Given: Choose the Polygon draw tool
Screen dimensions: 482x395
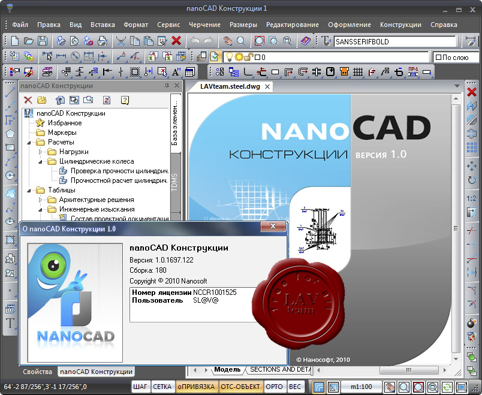Looking at the screenshot, I should pos(10,134).
